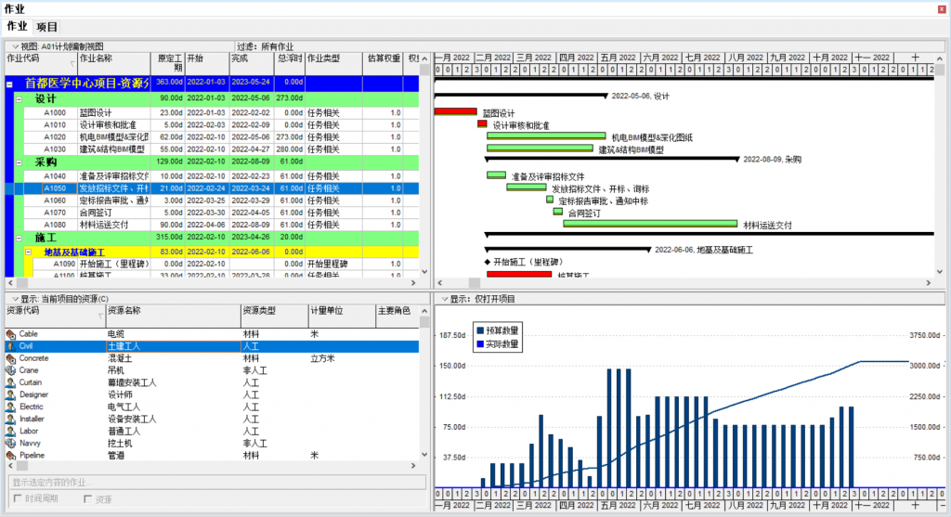This screenshot has width=951, height=517.
Task: Switch to the 项目 tab
Action: click(46, 27)
